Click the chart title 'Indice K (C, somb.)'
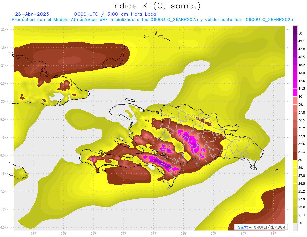307x237 pixels. point(156,6)
